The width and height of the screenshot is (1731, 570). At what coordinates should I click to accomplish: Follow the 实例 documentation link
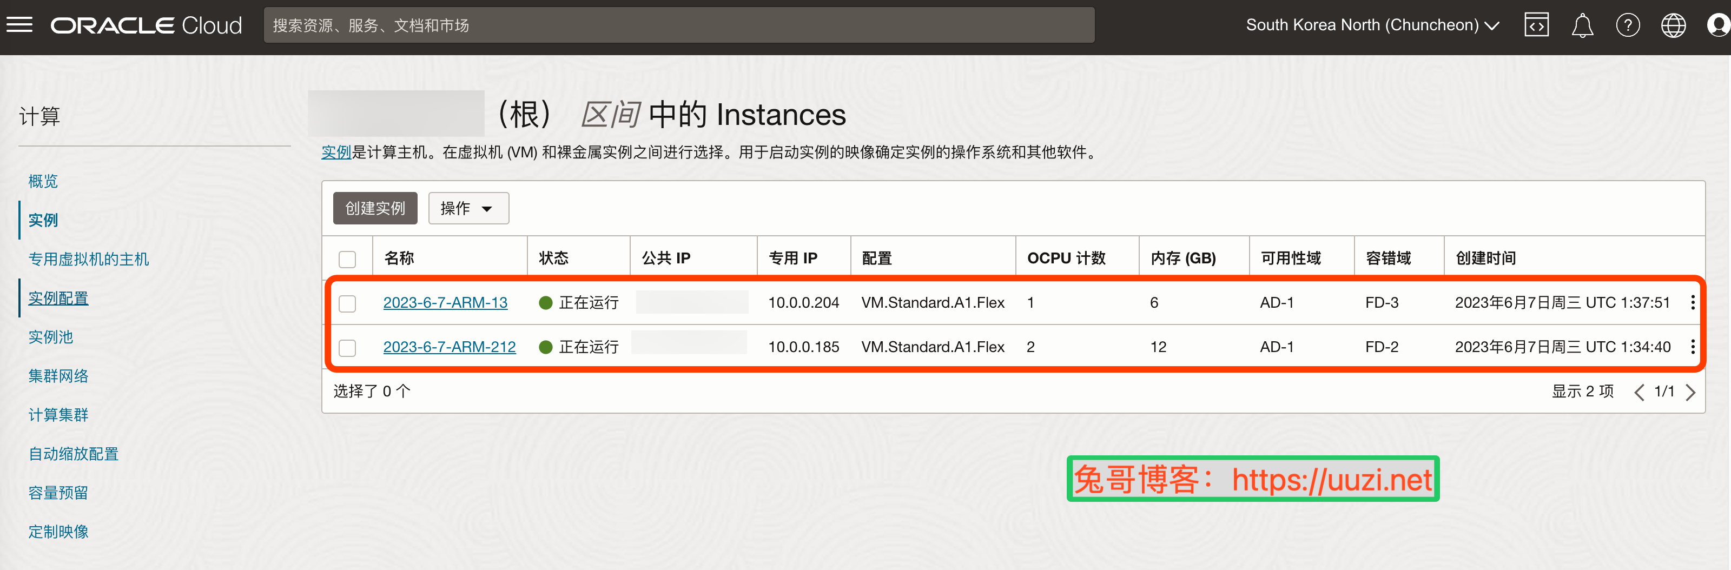(336, 152)
